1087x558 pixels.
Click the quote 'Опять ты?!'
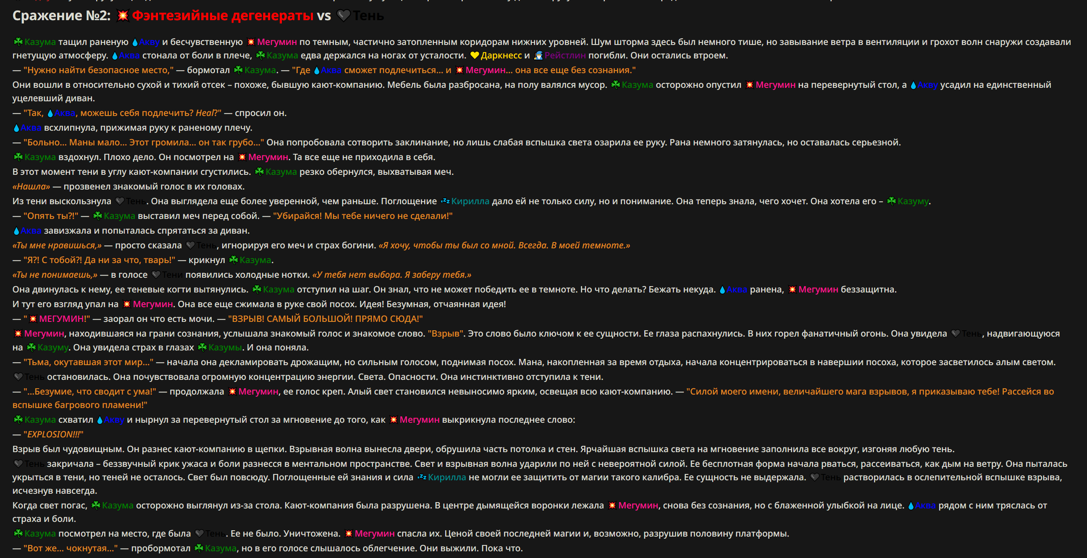pos(51,216)
